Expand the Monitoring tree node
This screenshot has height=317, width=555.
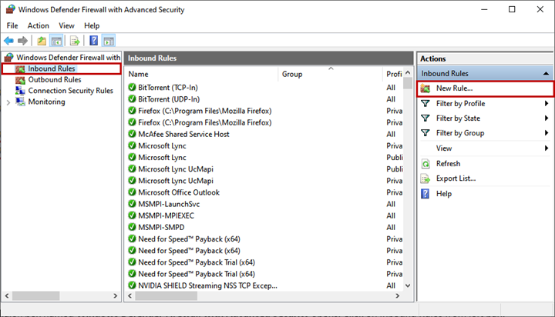(x=8, y=102)
